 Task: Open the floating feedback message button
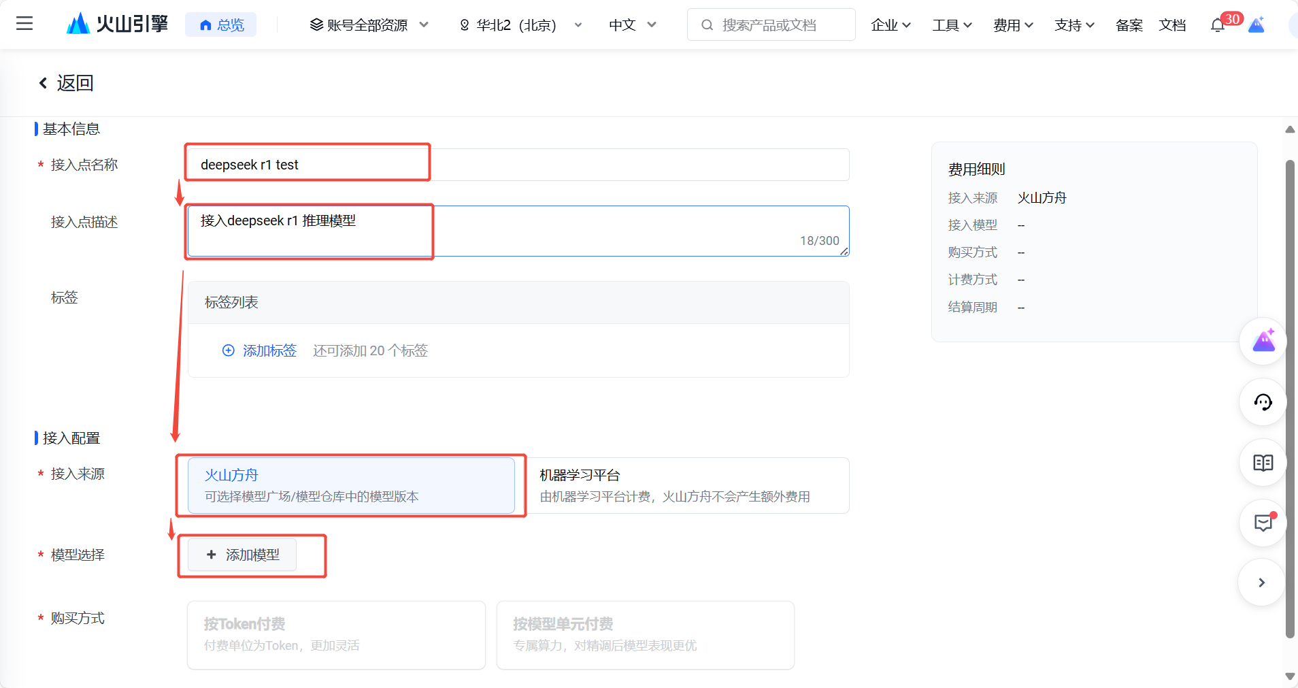pyautogui.click(x=1263, y=523)
